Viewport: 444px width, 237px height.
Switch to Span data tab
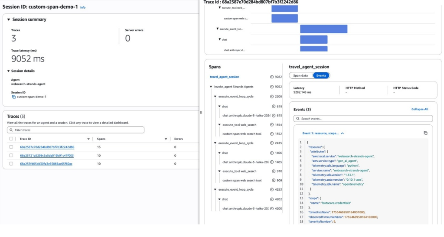click(x=300, y=75)
